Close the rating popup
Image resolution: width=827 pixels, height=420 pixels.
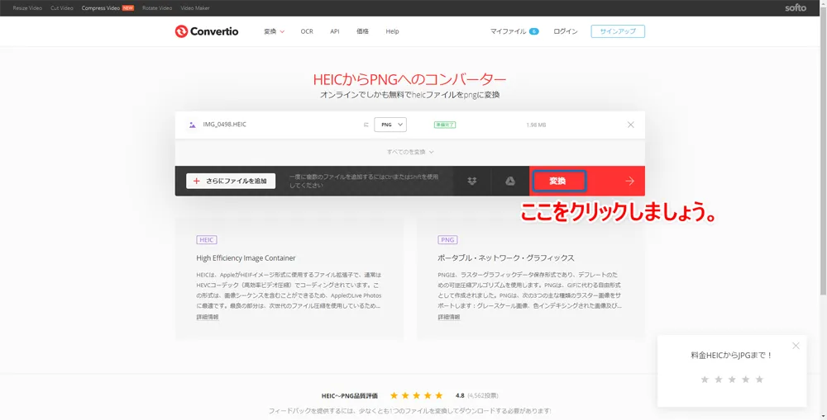point(796,346)
